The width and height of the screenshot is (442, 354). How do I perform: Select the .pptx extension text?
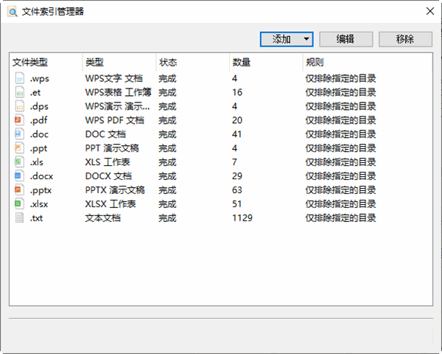point(41,190)
